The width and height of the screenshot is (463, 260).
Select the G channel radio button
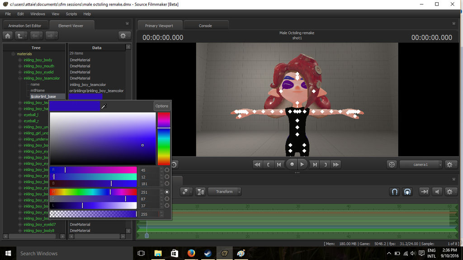[167, 177]
